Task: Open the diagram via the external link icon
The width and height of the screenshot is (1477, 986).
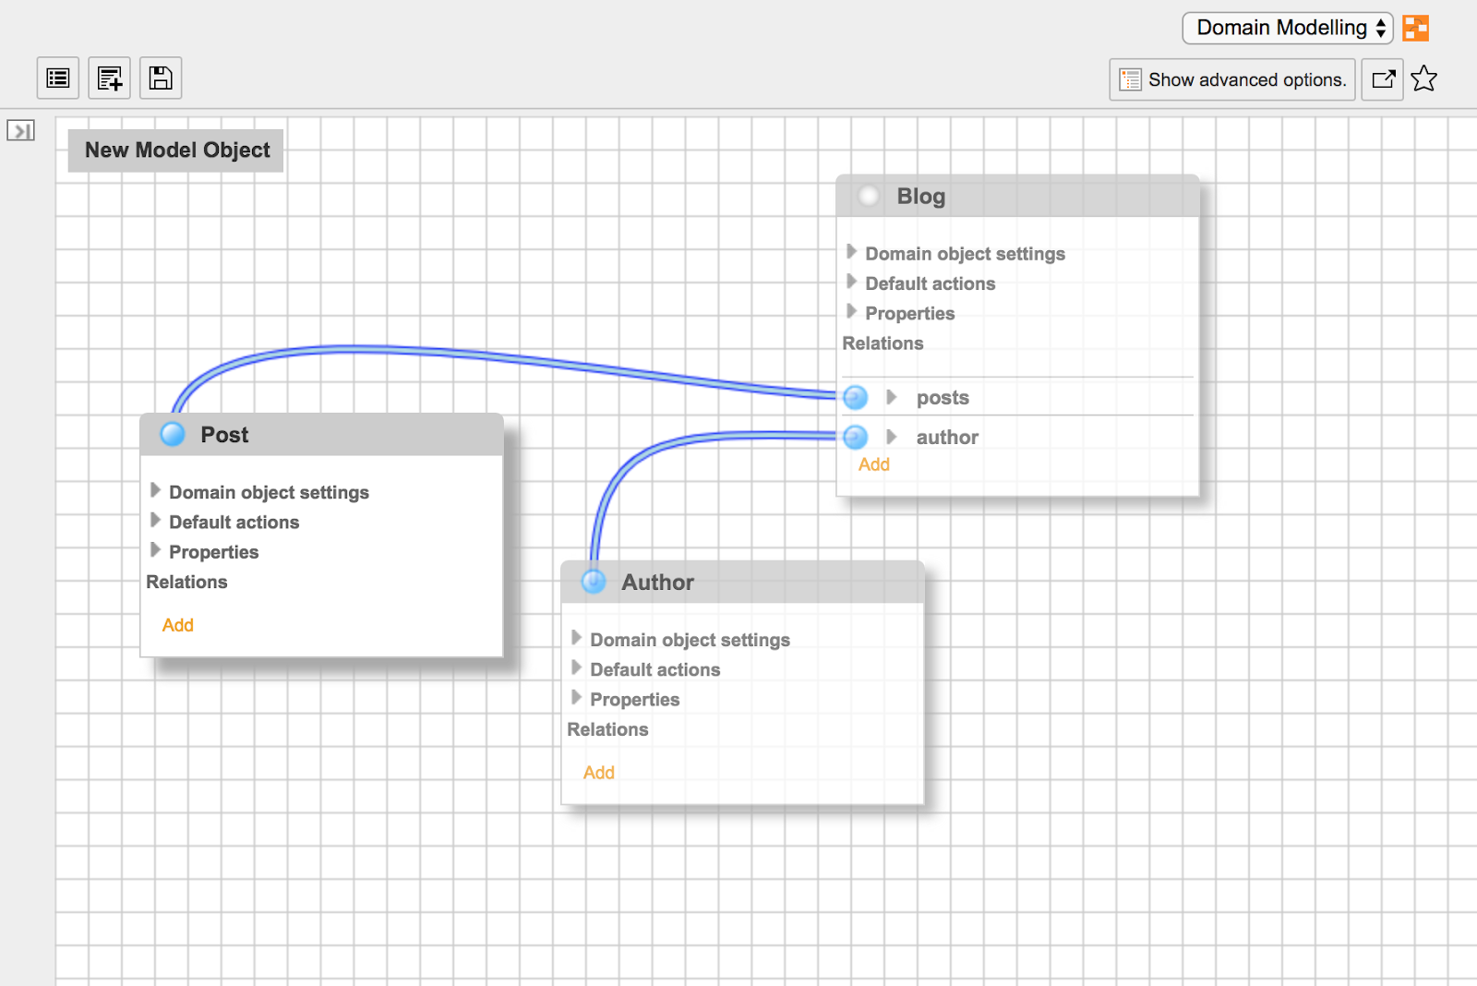Action: coord(1382,79)
